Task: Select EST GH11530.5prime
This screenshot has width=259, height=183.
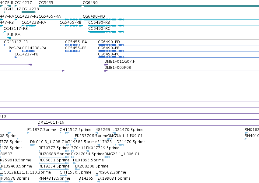Action: tap(75, 173)
